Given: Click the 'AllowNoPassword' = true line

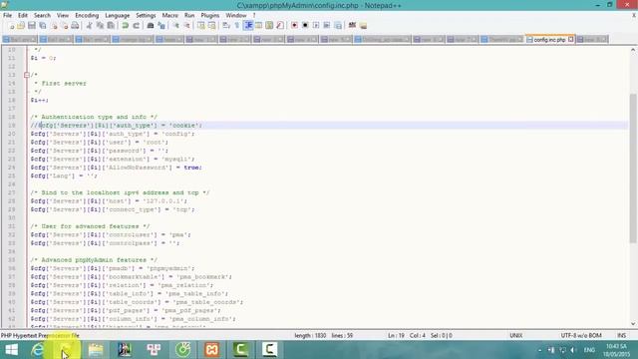Looking at the screenshot, I should tap(116, 168).
